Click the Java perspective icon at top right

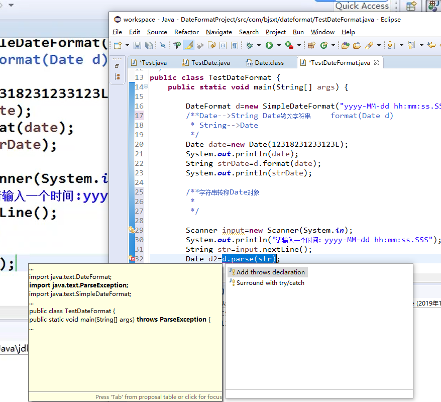click(433, 6)
